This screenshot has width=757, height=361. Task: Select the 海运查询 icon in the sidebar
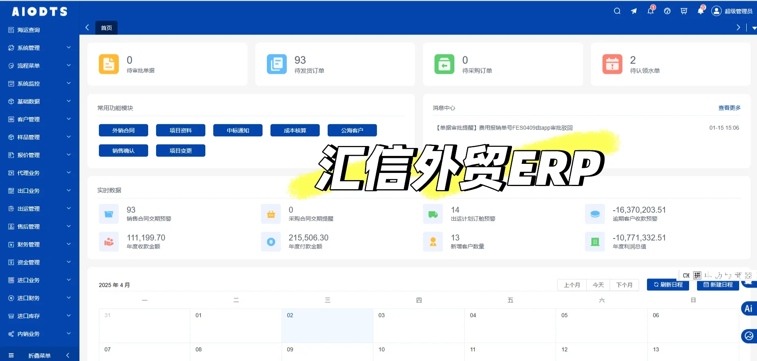point(11,29)
